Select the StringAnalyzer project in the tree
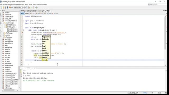This screenshot has height=95, width=169. click(x=8, y=64)
